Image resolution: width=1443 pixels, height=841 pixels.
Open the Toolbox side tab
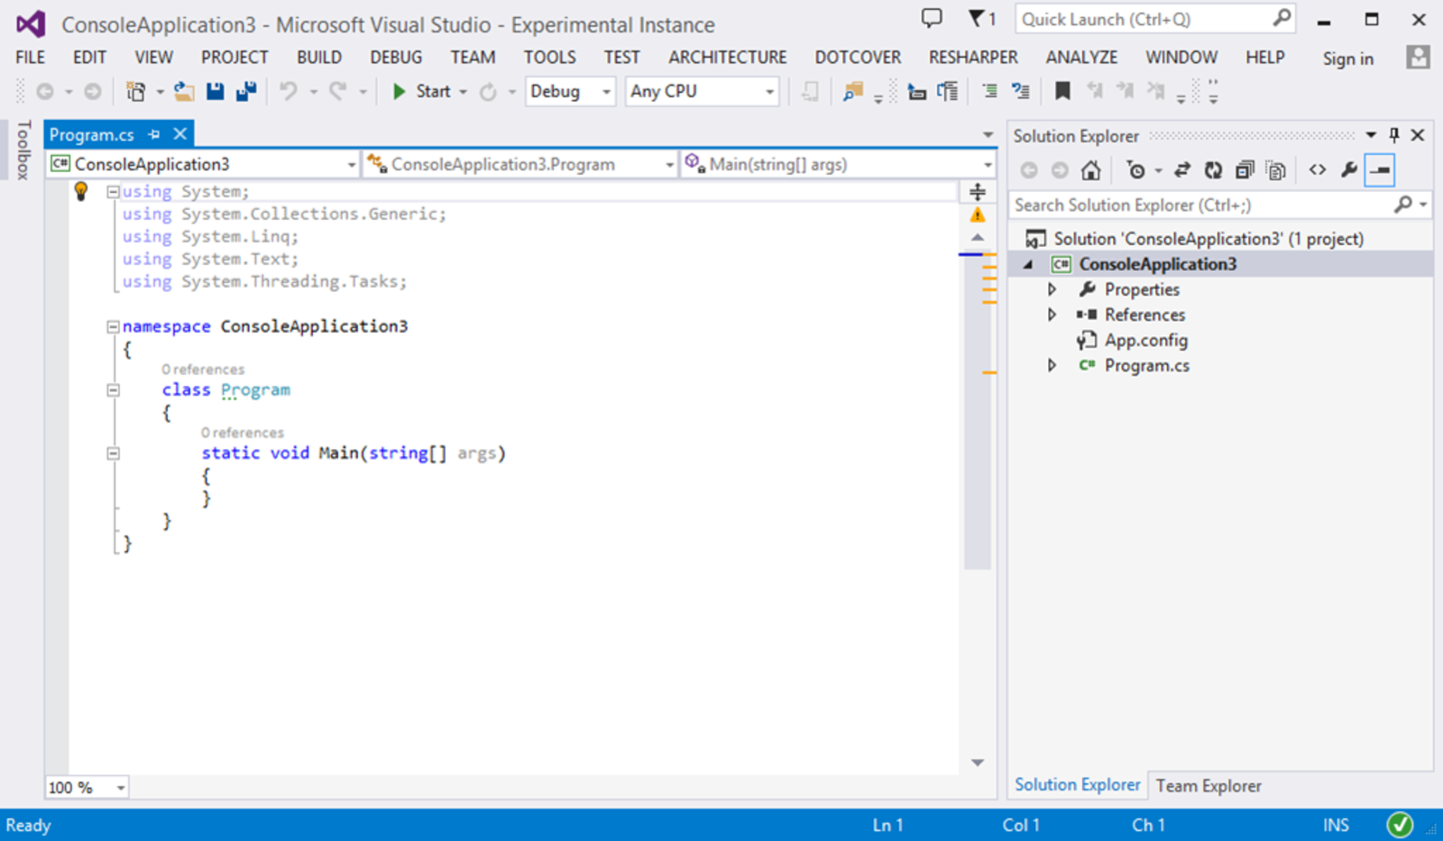pos(24,150)
